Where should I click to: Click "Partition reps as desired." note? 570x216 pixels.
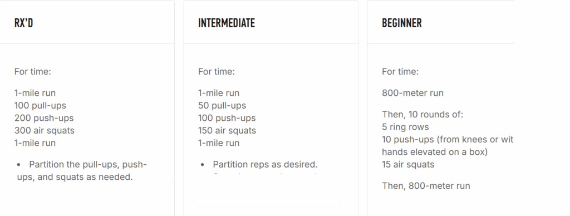(265, 164)
